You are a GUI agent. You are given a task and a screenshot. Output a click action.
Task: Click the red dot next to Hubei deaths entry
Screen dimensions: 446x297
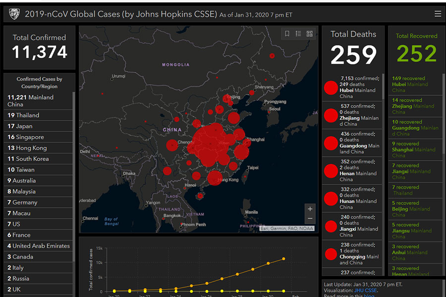[331, 88]
